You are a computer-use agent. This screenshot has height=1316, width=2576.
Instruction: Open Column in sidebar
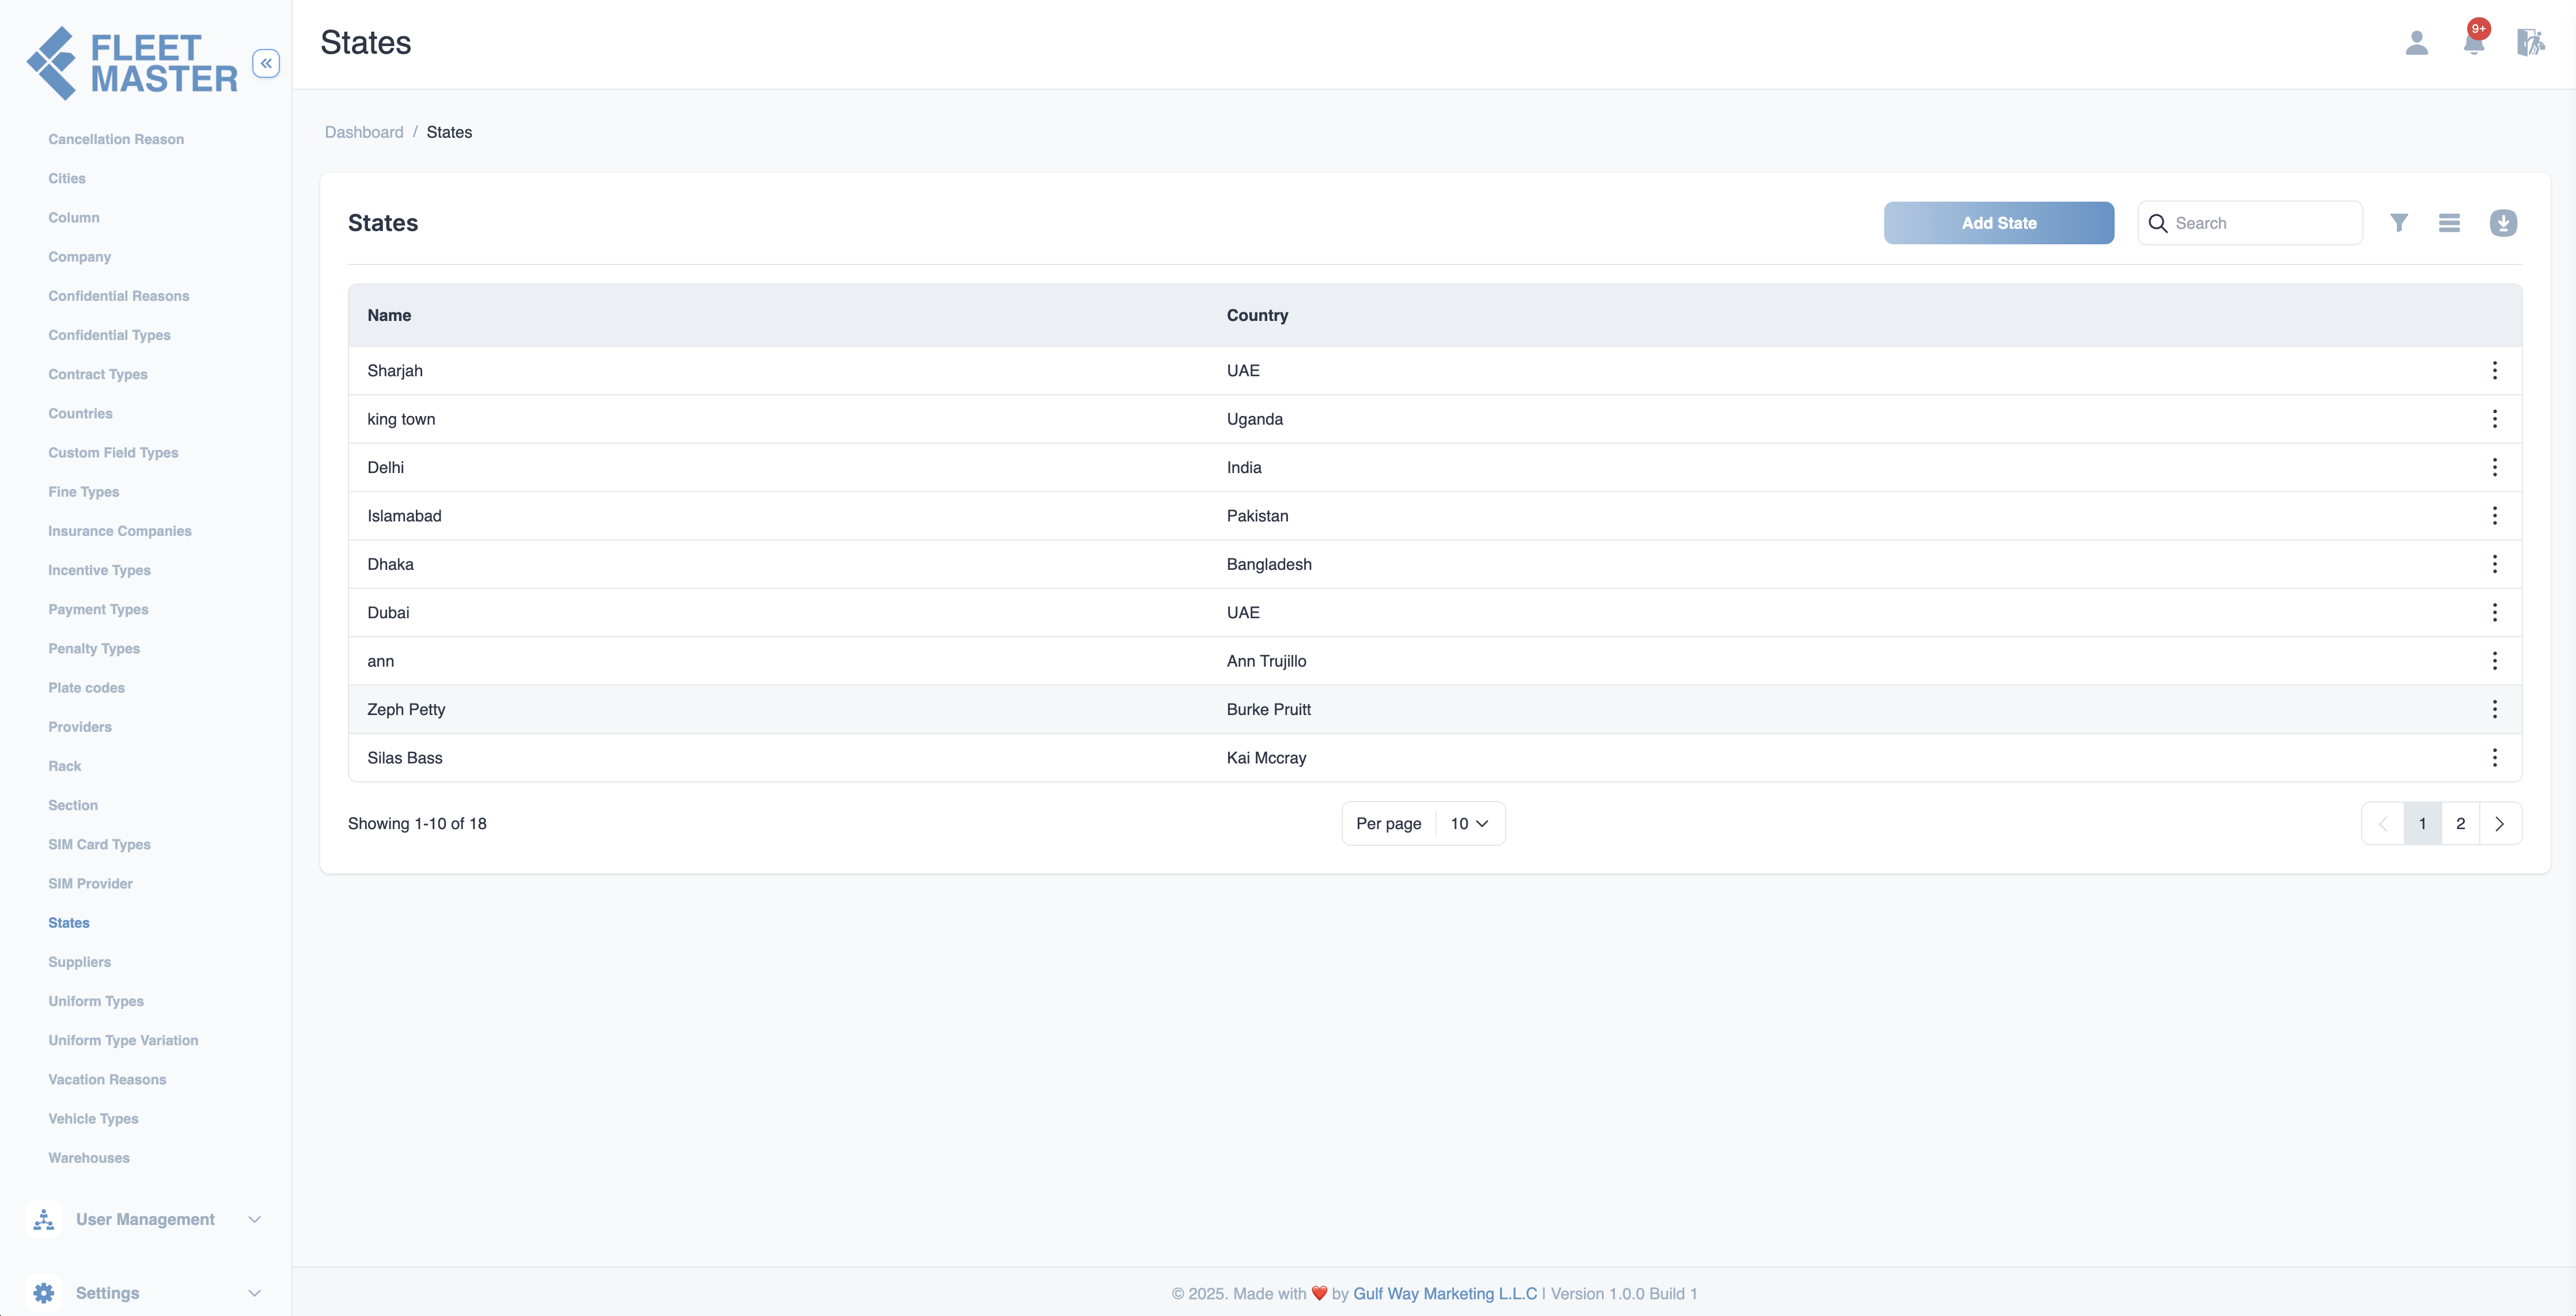click(74, 217)
